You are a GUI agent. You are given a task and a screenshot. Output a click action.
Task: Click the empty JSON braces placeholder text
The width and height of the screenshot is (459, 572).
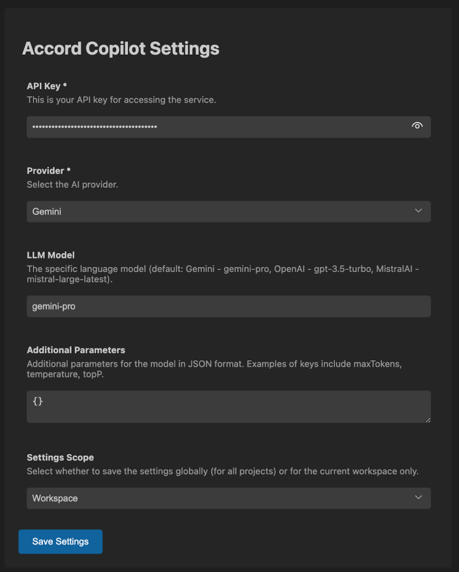(37, 401)
